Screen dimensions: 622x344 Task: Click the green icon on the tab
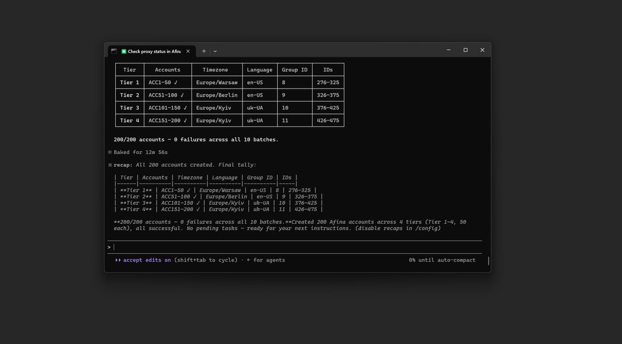pyautogui.click(x=124, y=51)
